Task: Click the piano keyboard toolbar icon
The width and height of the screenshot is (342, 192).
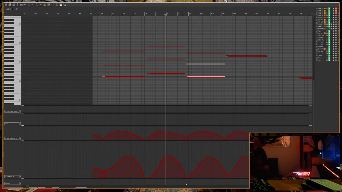Action: point(61,5)
